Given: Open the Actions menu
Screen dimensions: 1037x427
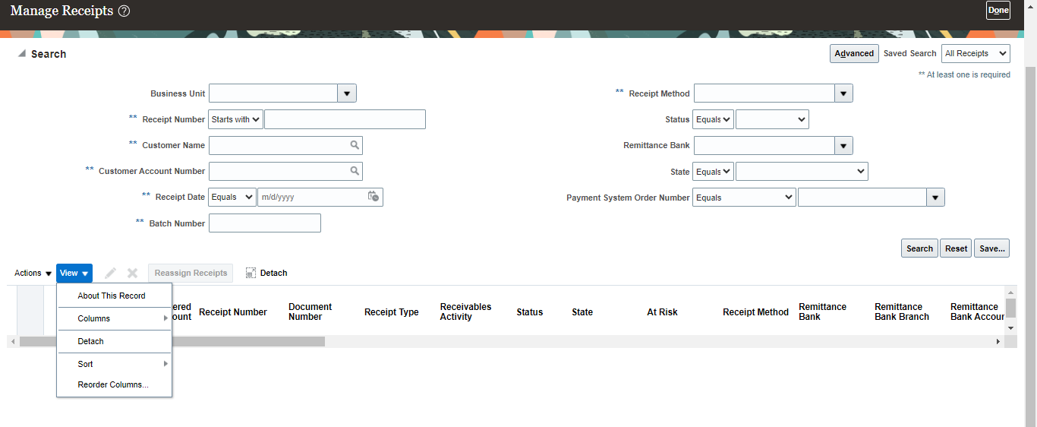Looking at the screenshot, I should click(33, 273).
